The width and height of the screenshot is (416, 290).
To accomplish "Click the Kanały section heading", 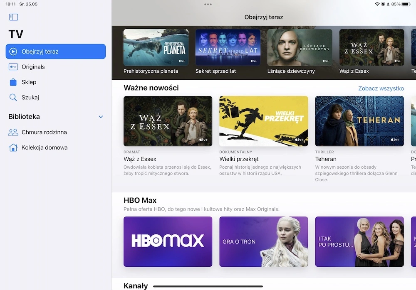I will point(136,286).
